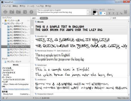The width and height of the screenshot is (131, 101).
Task: Click font list scrollbar up arrow
Action: coord(129,21)
